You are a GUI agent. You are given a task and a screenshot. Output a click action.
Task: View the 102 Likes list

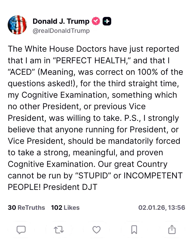click(x=65, y=208)
